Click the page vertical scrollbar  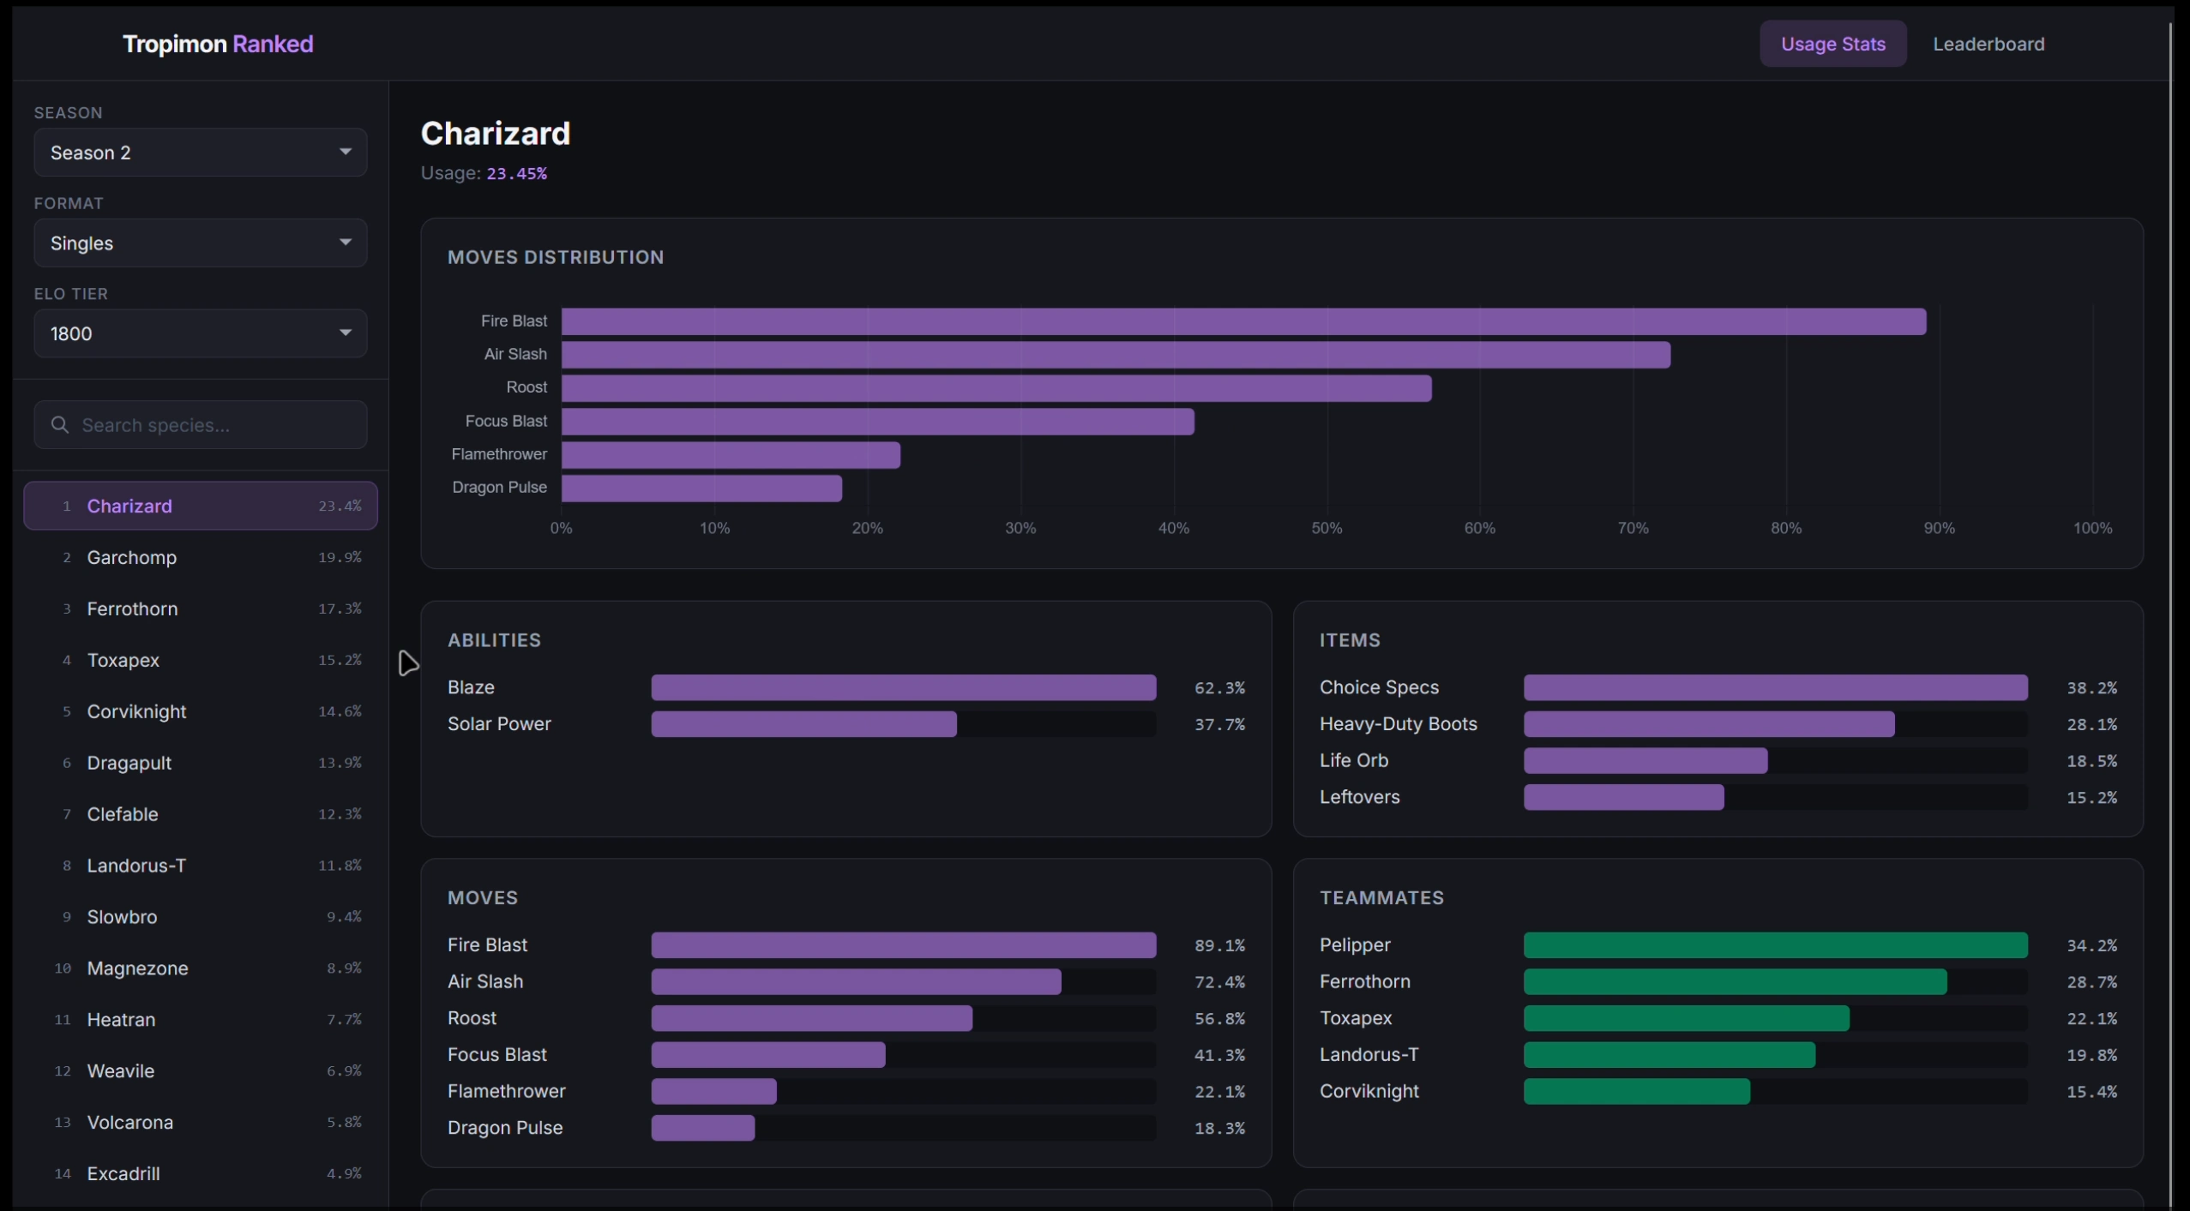click(x=2170, y=600)
